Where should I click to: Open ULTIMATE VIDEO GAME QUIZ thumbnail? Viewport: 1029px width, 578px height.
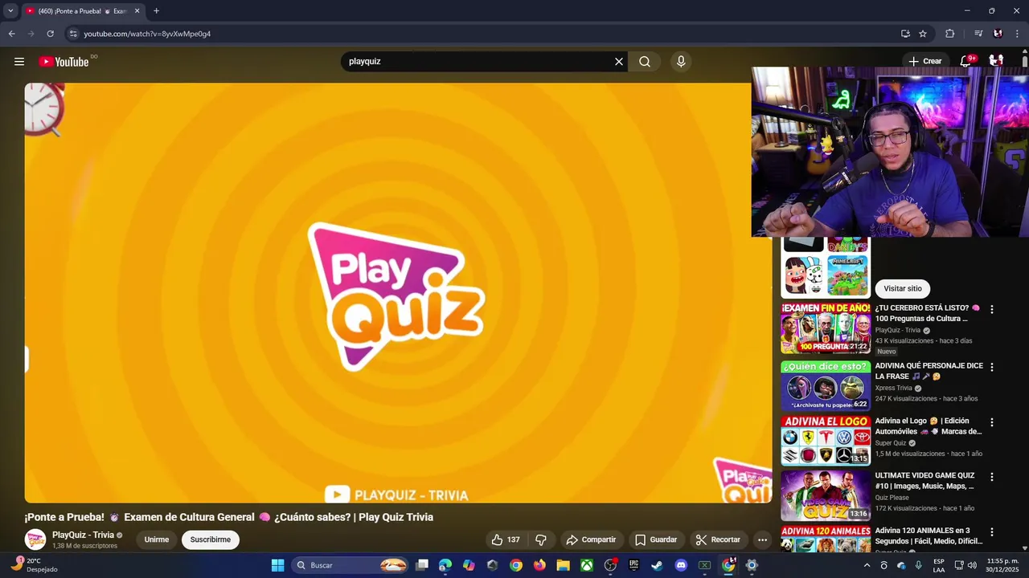[x=826, y=495]
